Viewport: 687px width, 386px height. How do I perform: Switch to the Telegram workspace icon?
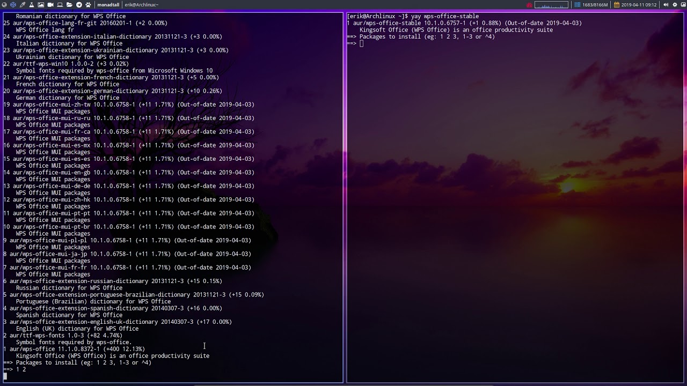click(79, 5)
